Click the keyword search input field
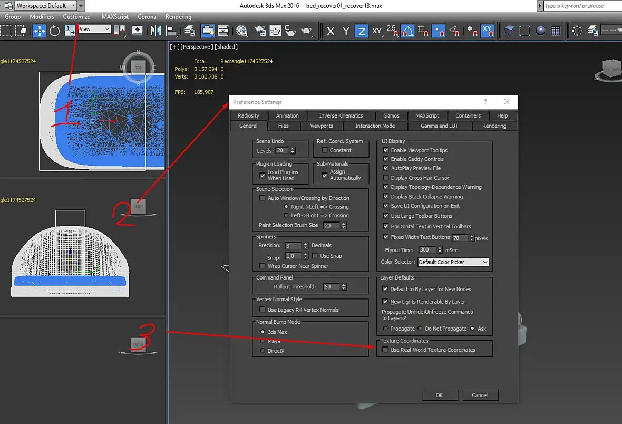Screen dimensions: 622x424 point(581,6)
